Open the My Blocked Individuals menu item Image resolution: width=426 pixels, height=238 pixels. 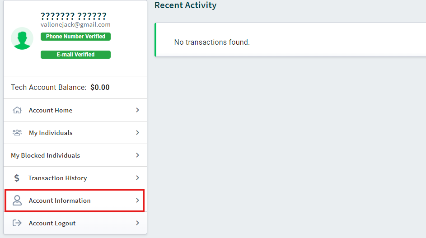tap(46, 155)
